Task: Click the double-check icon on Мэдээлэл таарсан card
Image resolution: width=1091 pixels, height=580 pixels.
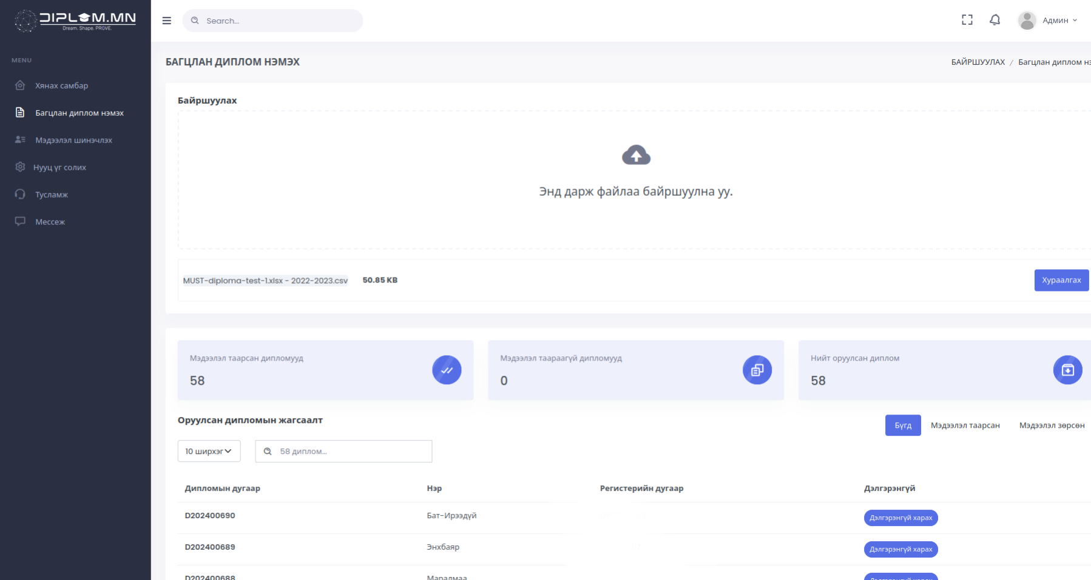Action: (x=447, y=370)
